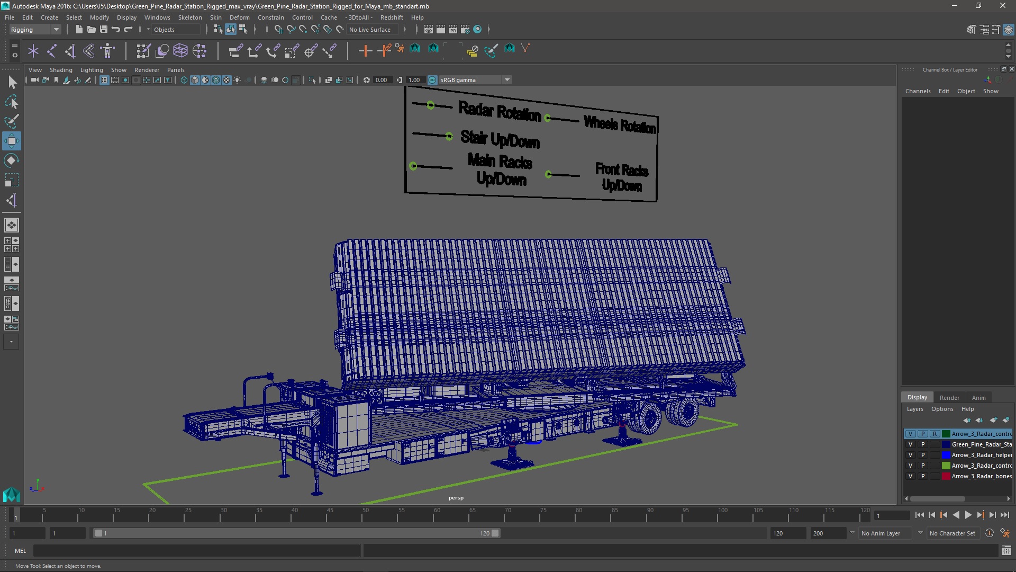Screen dimensions: 1016x572
Task: Switch to the Anim layer tab
Action: point(978,398)
